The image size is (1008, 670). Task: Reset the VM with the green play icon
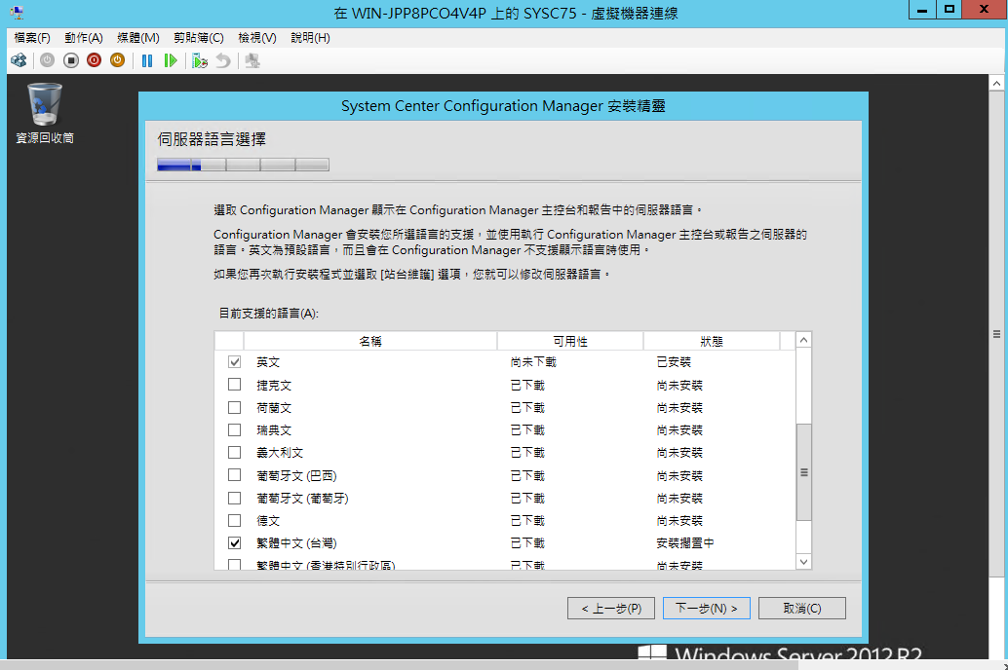(171, 60)
